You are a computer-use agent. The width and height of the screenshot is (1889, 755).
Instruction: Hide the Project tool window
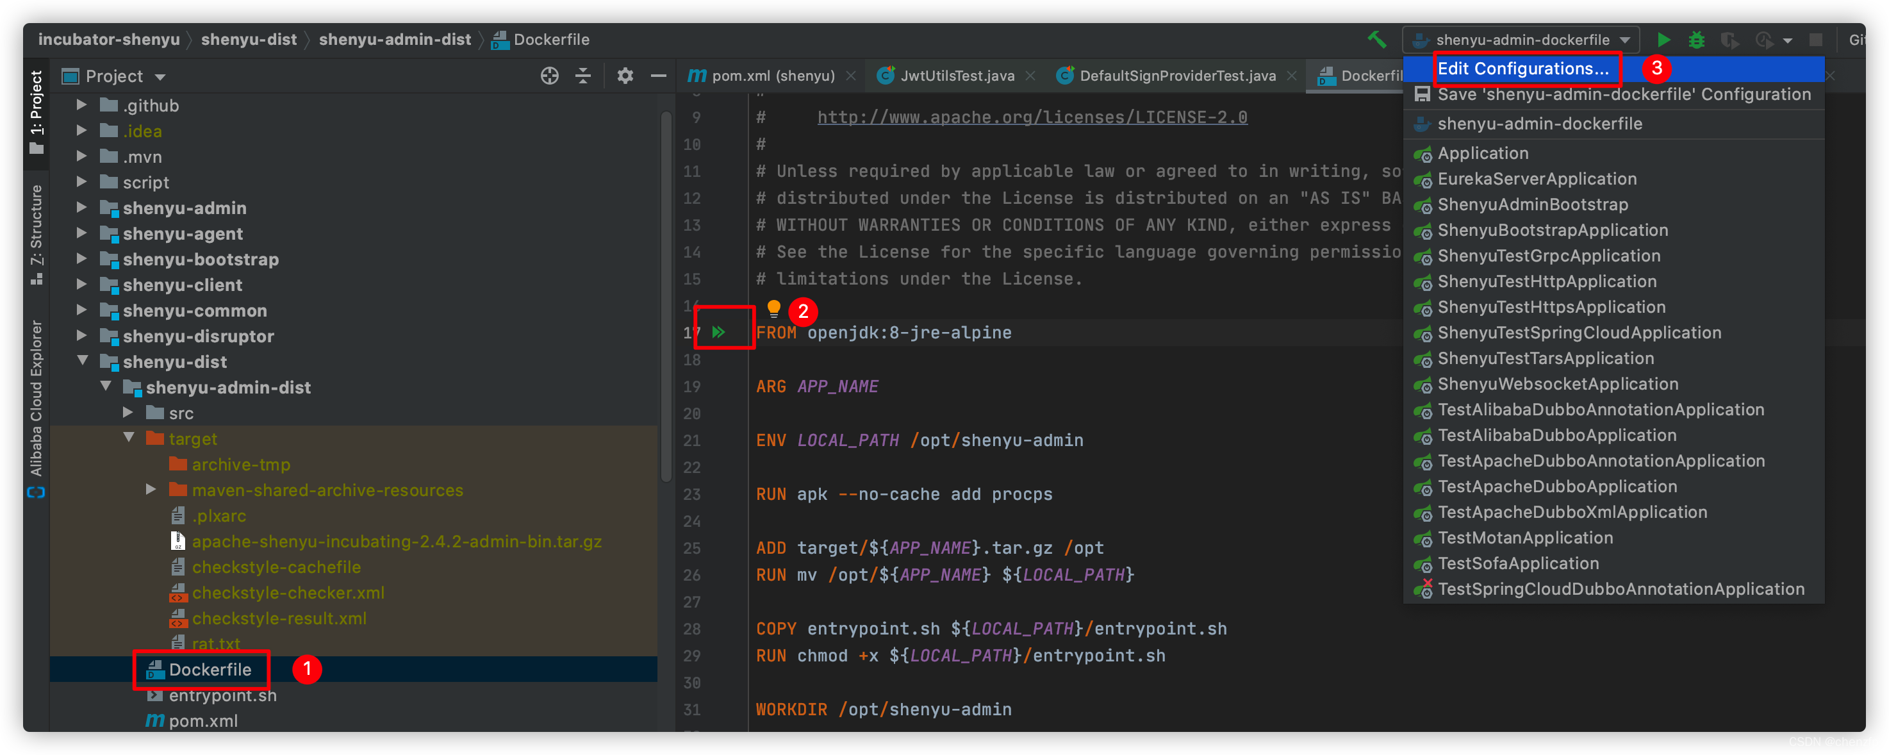(x=659, y=76)
